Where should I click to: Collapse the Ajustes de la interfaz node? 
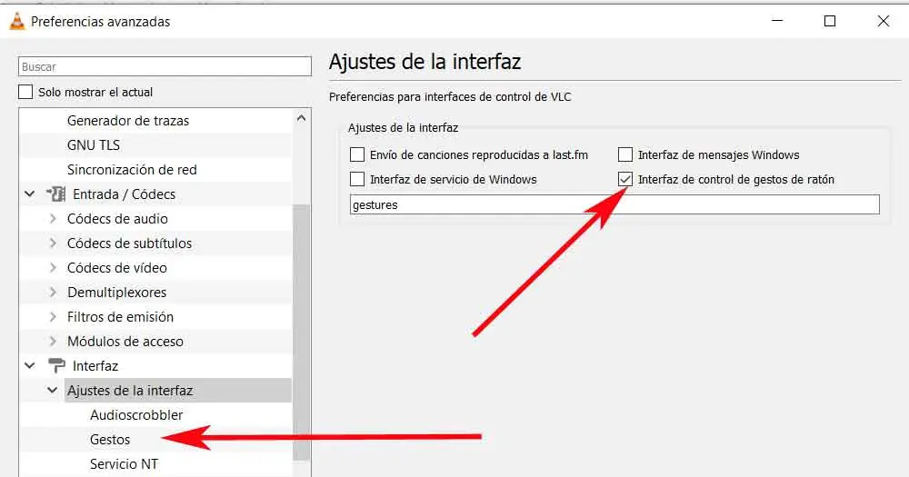52,390
